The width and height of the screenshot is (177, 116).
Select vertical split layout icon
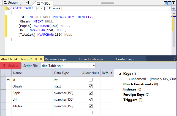click(x=165, y=3)
